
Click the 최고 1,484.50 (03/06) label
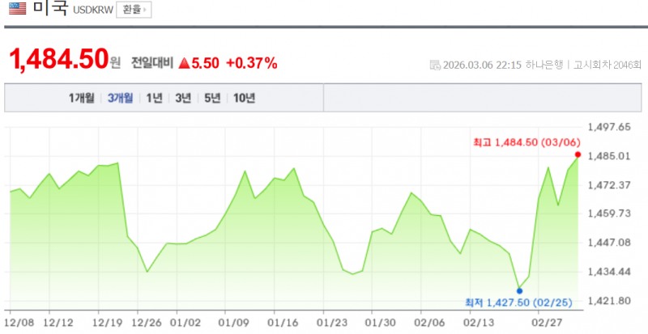(x=527, y=143)
